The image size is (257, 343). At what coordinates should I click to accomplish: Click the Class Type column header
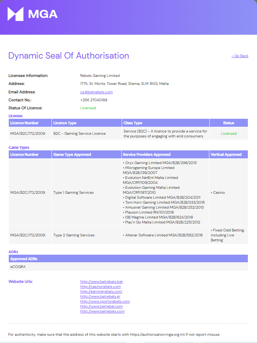[165, 123]
